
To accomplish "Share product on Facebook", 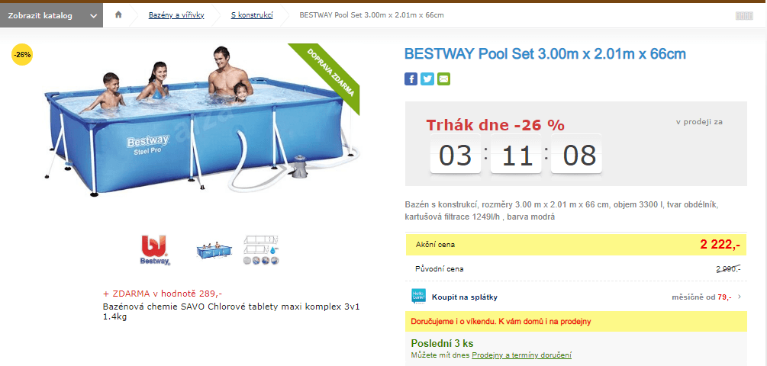I will coord(411,79).
